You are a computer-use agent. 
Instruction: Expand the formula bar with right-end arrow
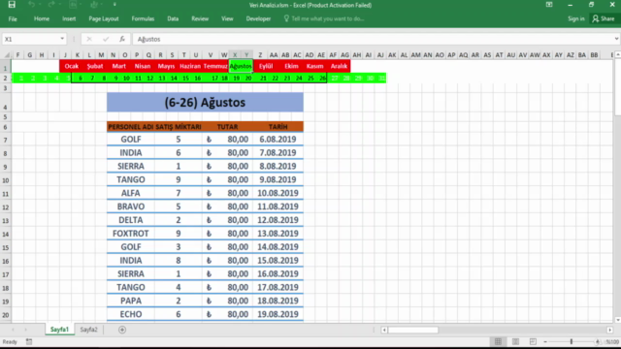click(x=617, y=39)
